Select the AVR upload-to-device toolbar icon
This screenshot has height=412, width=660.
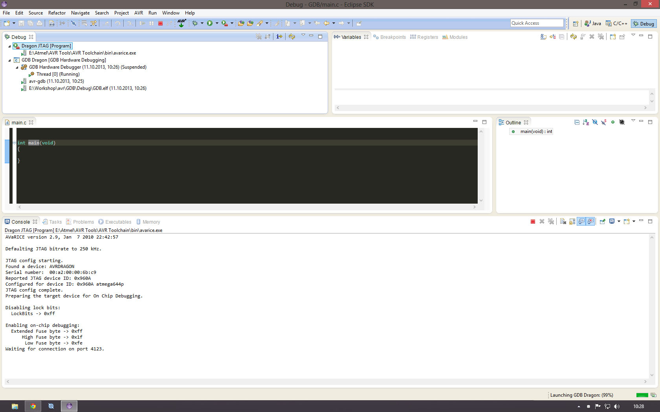tap(181, 24)
